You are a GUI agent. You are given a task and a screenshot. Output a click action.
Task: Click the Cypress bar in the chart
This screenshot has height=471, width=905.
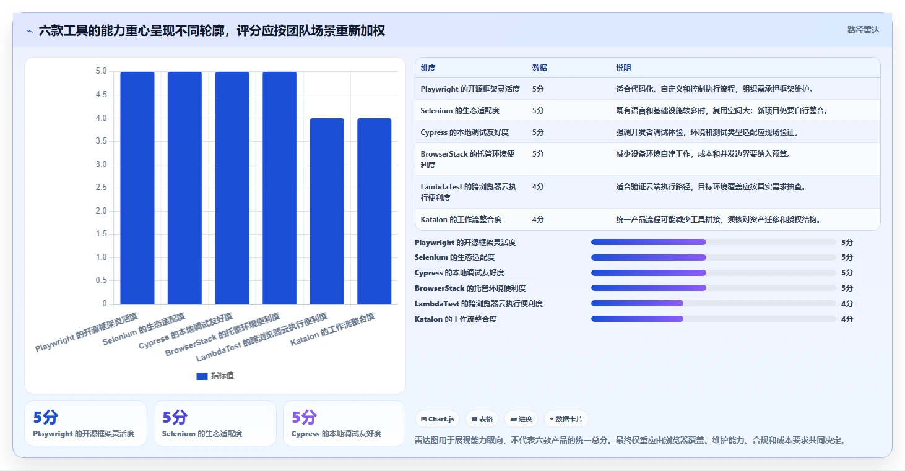pyautogui.click(x=232, y=188)
